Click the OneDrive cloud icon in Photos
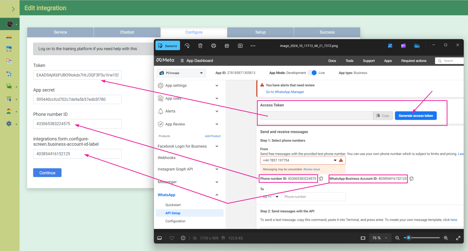468x251 pixels. tap(417, 46)
